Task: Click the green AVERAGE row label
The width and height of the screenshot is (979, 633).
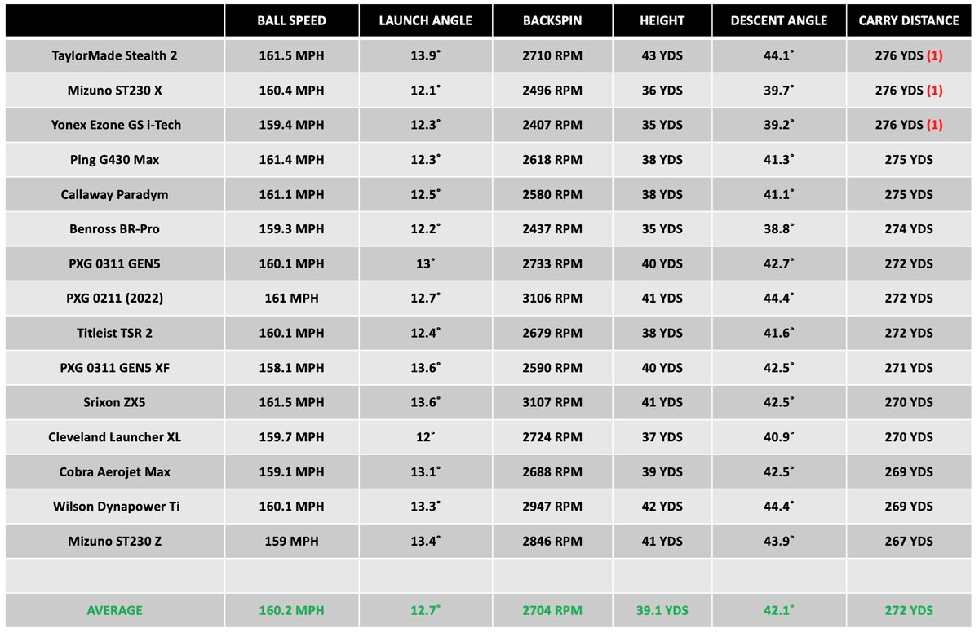Action: 115,610
